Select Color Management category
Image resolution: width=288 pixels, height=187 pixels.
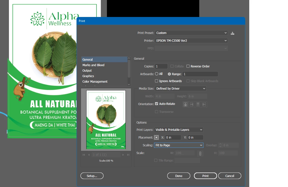[x=104, y=81]
